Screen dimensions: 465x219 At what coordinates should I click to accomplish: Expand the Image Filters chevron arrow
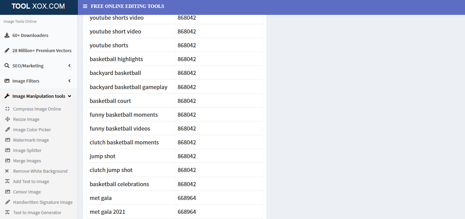coord(70,81)
